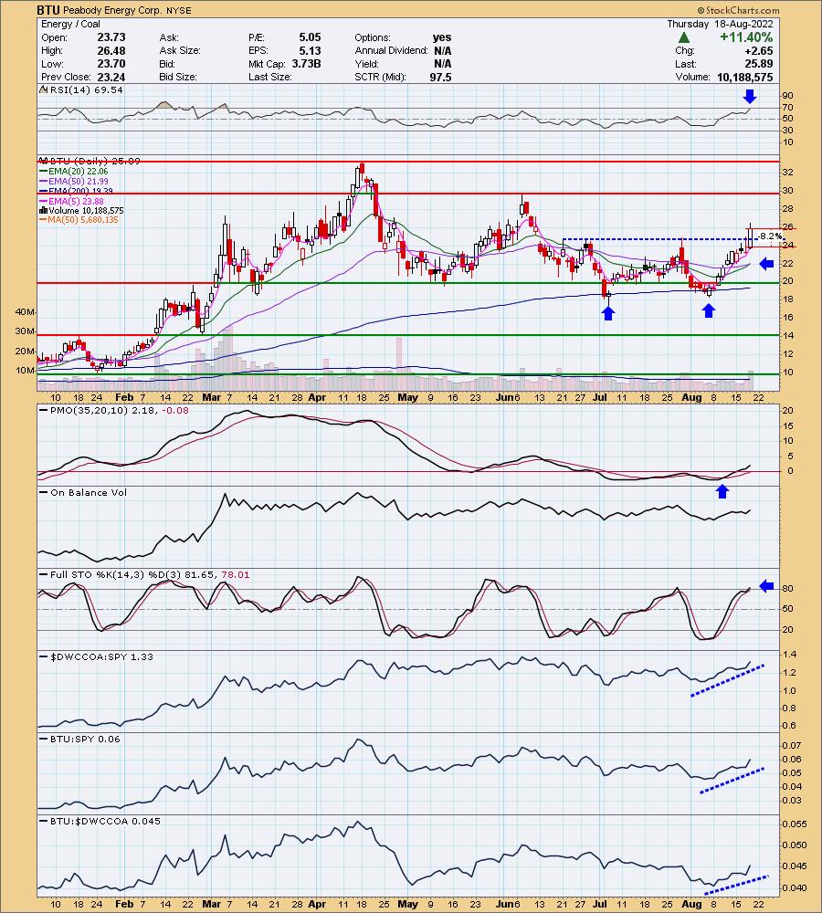This screenshot has width=822, height=913.
Task: Select the Last value 25.89 in header
Action: pos(759,64)
